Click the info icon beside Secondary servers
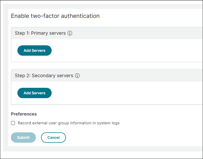This screenshot has height=159, width=203. point(77,76)
